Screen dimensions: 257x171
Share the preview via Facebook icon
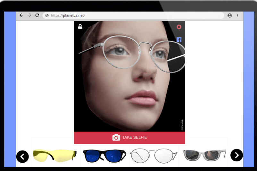(179, 40)
